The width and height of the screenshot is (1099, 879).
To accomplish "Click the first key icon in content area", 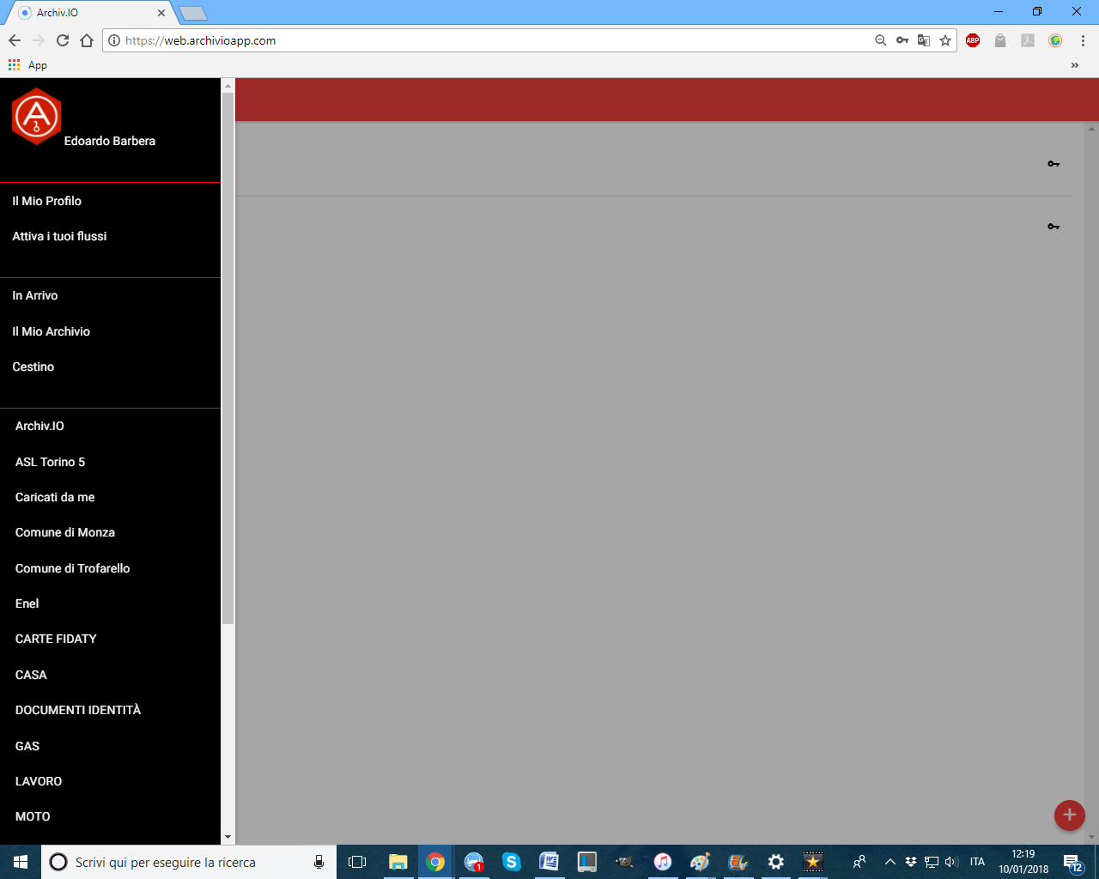I will coord(1053,164).
